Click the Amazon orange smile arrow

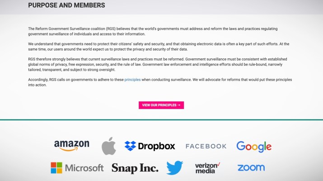(69, 149)
